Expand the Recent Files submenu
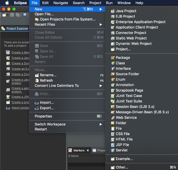 [x=67, y=24]
